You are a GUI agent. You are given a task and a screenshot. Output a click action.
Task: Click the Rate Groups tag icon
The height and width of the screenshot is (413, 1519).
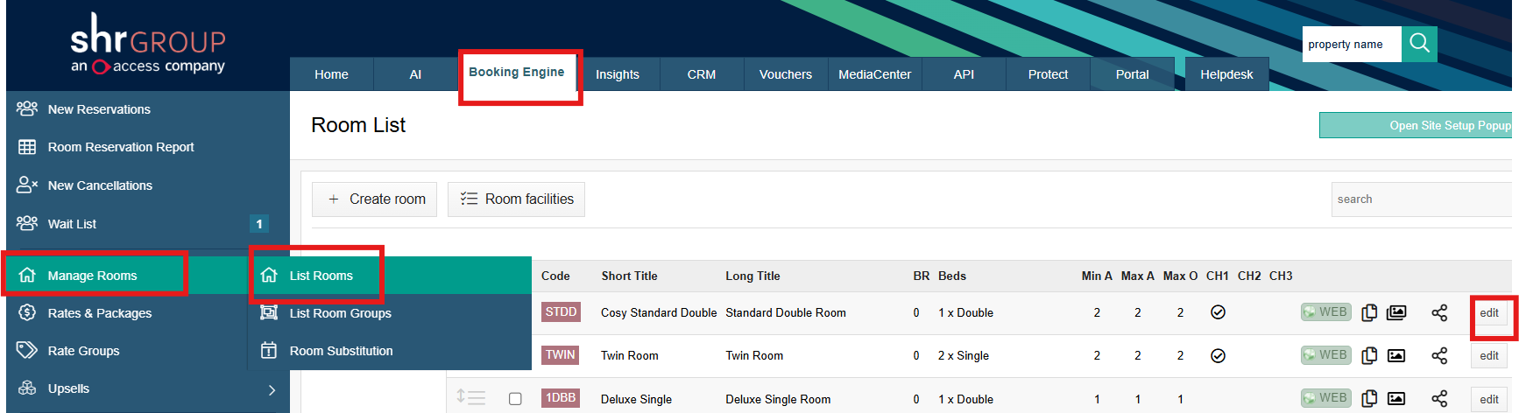pyautogui.click(x=27, y=350)
